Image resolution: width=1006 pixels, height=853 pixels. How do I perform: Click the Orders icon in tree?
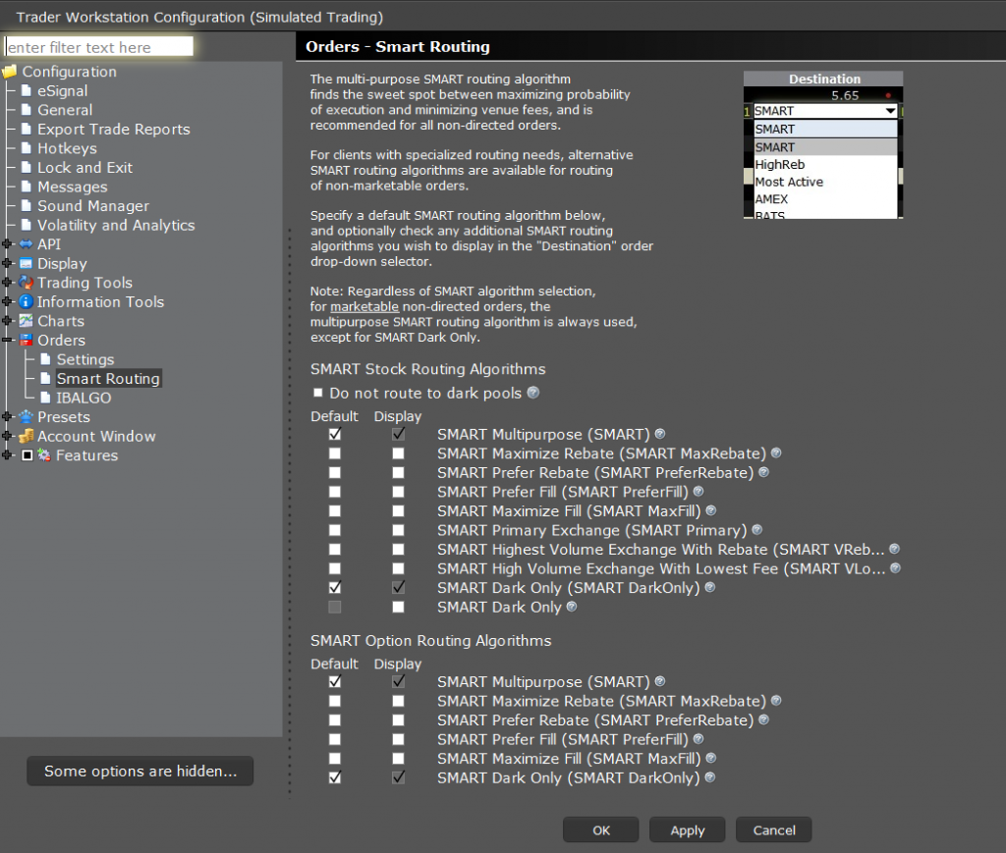pos(26,341)
